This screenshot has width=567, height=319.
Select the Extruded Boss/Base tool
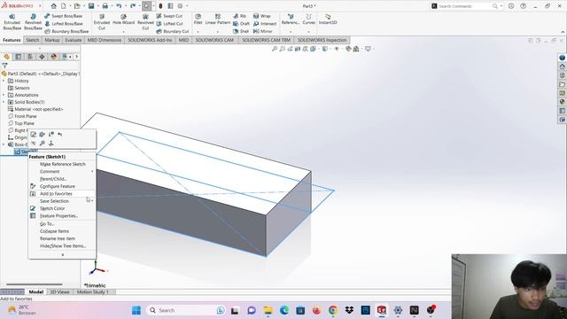click(x=12, y=22)
